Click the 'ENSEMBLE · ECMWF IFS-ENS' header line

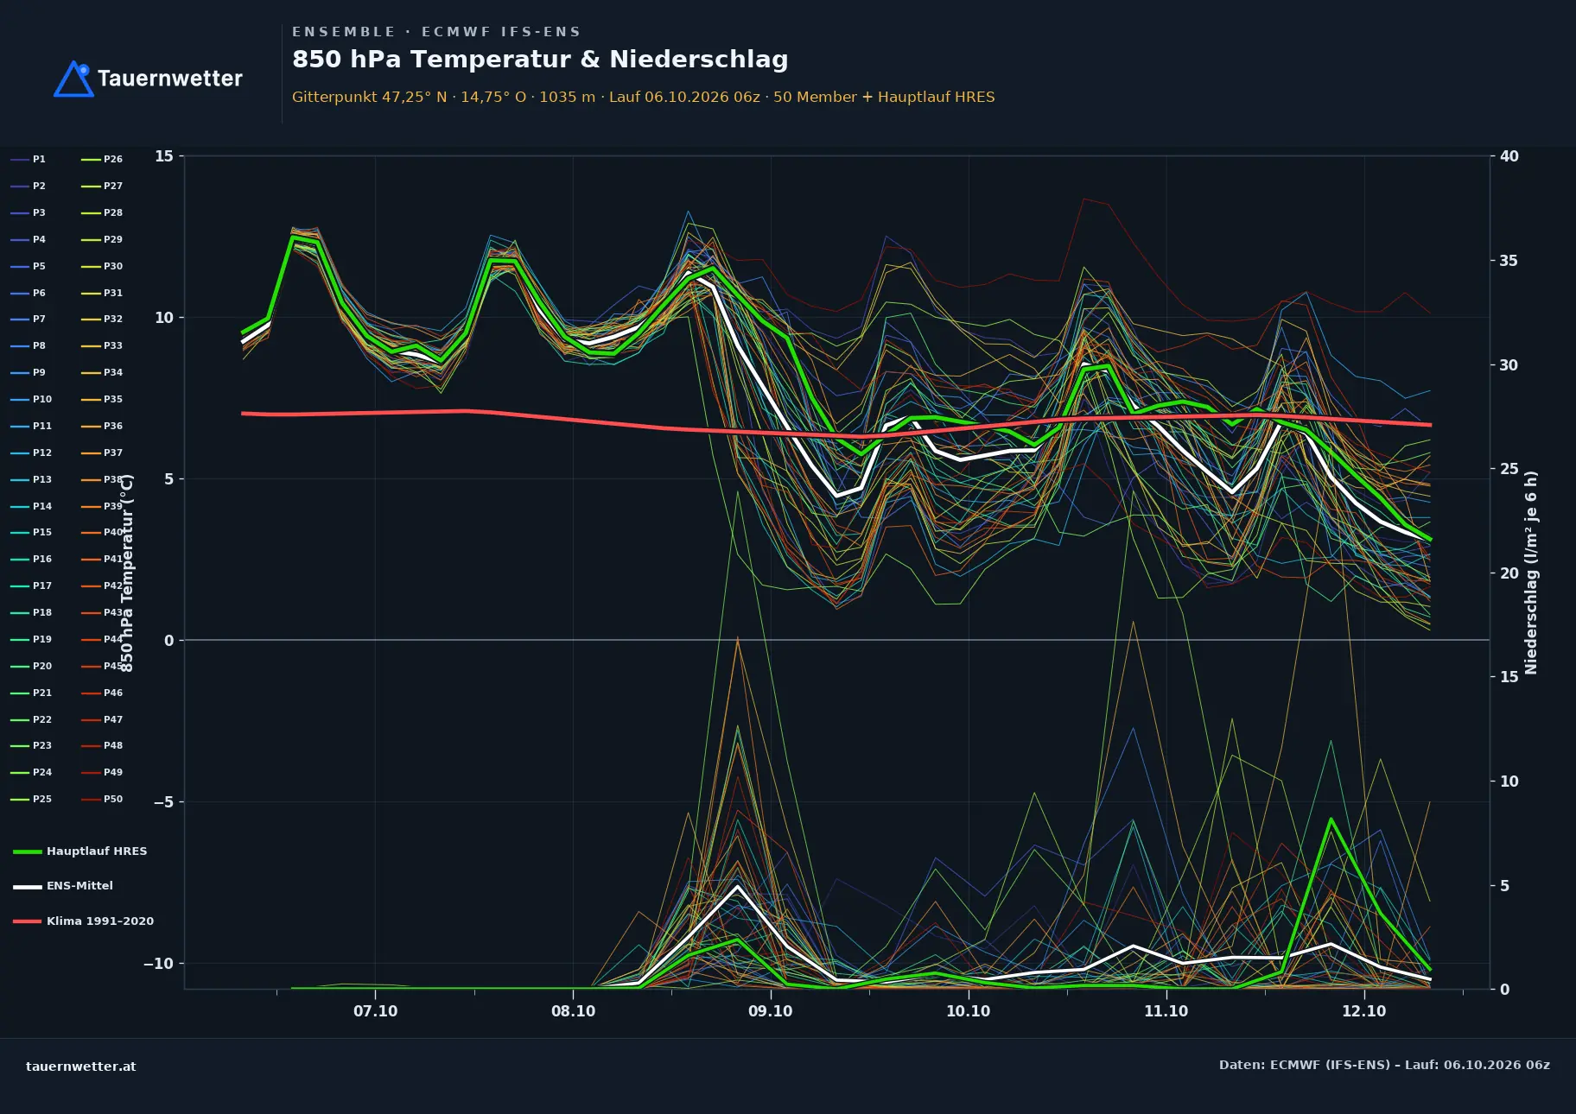[x=436, y=32]
